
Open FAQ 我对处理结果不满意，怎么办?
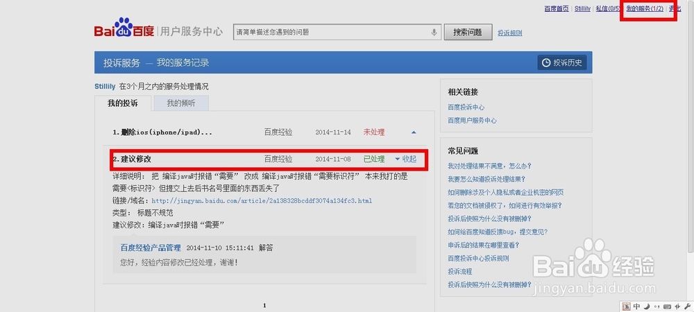[x=489, y=166]
